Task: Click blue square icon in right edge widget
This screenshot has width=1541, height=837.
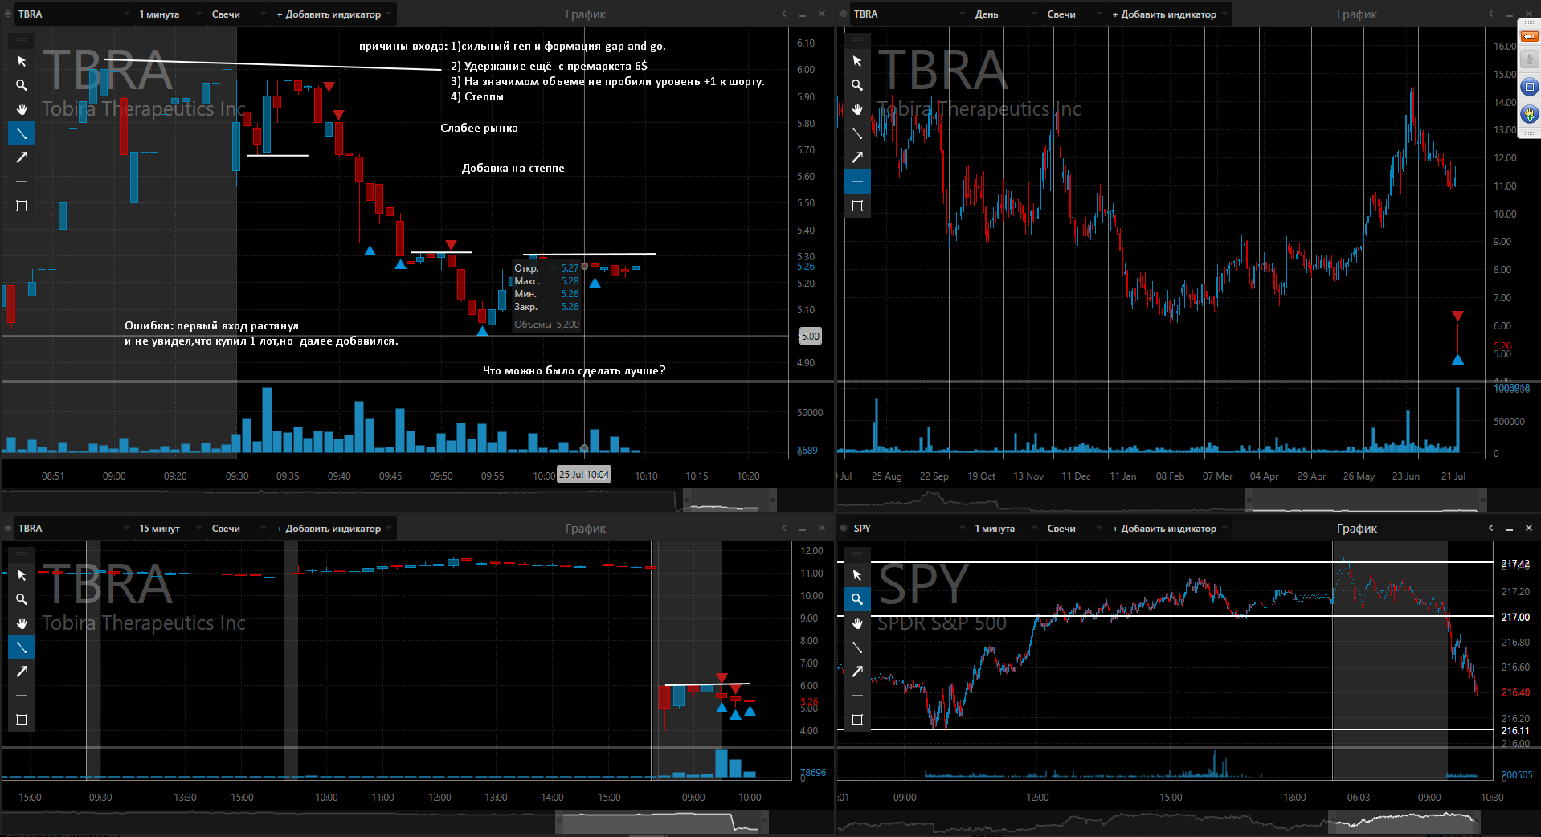Action: pos(1530,87)
